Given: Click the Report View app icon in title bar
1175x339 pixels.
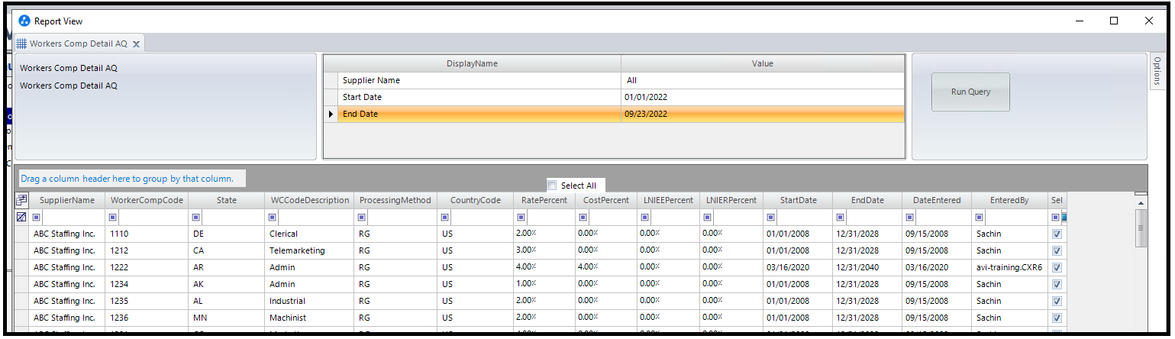Looking at the screenshot, I should (x=24, y=21).
